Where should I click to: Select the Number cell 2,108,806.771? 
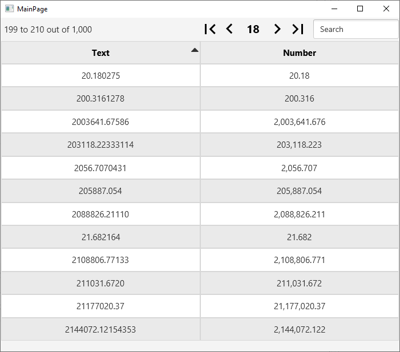point(300,260)
